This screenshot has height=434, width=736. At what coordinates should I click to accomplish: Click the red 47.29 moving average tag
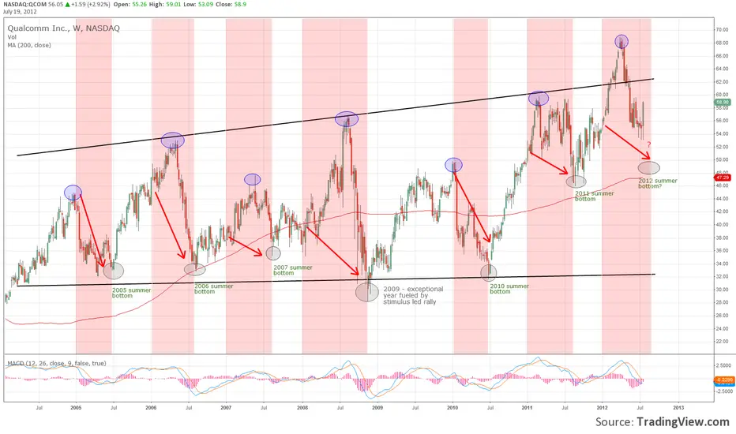[722, 178]
